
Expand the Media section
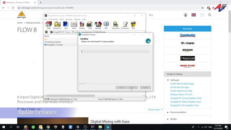(x=168, y=119)
